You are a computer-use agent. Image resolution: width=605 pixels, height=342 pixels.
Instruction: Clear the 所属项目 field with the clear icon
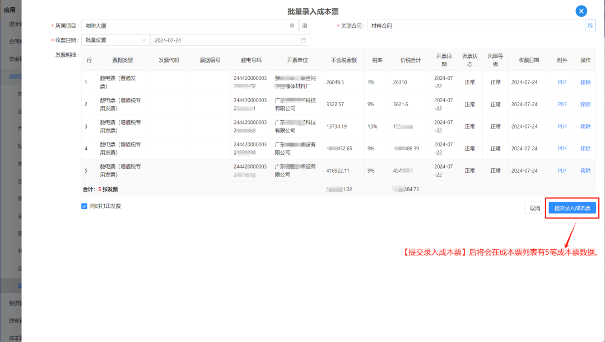[x=291, y=26]
